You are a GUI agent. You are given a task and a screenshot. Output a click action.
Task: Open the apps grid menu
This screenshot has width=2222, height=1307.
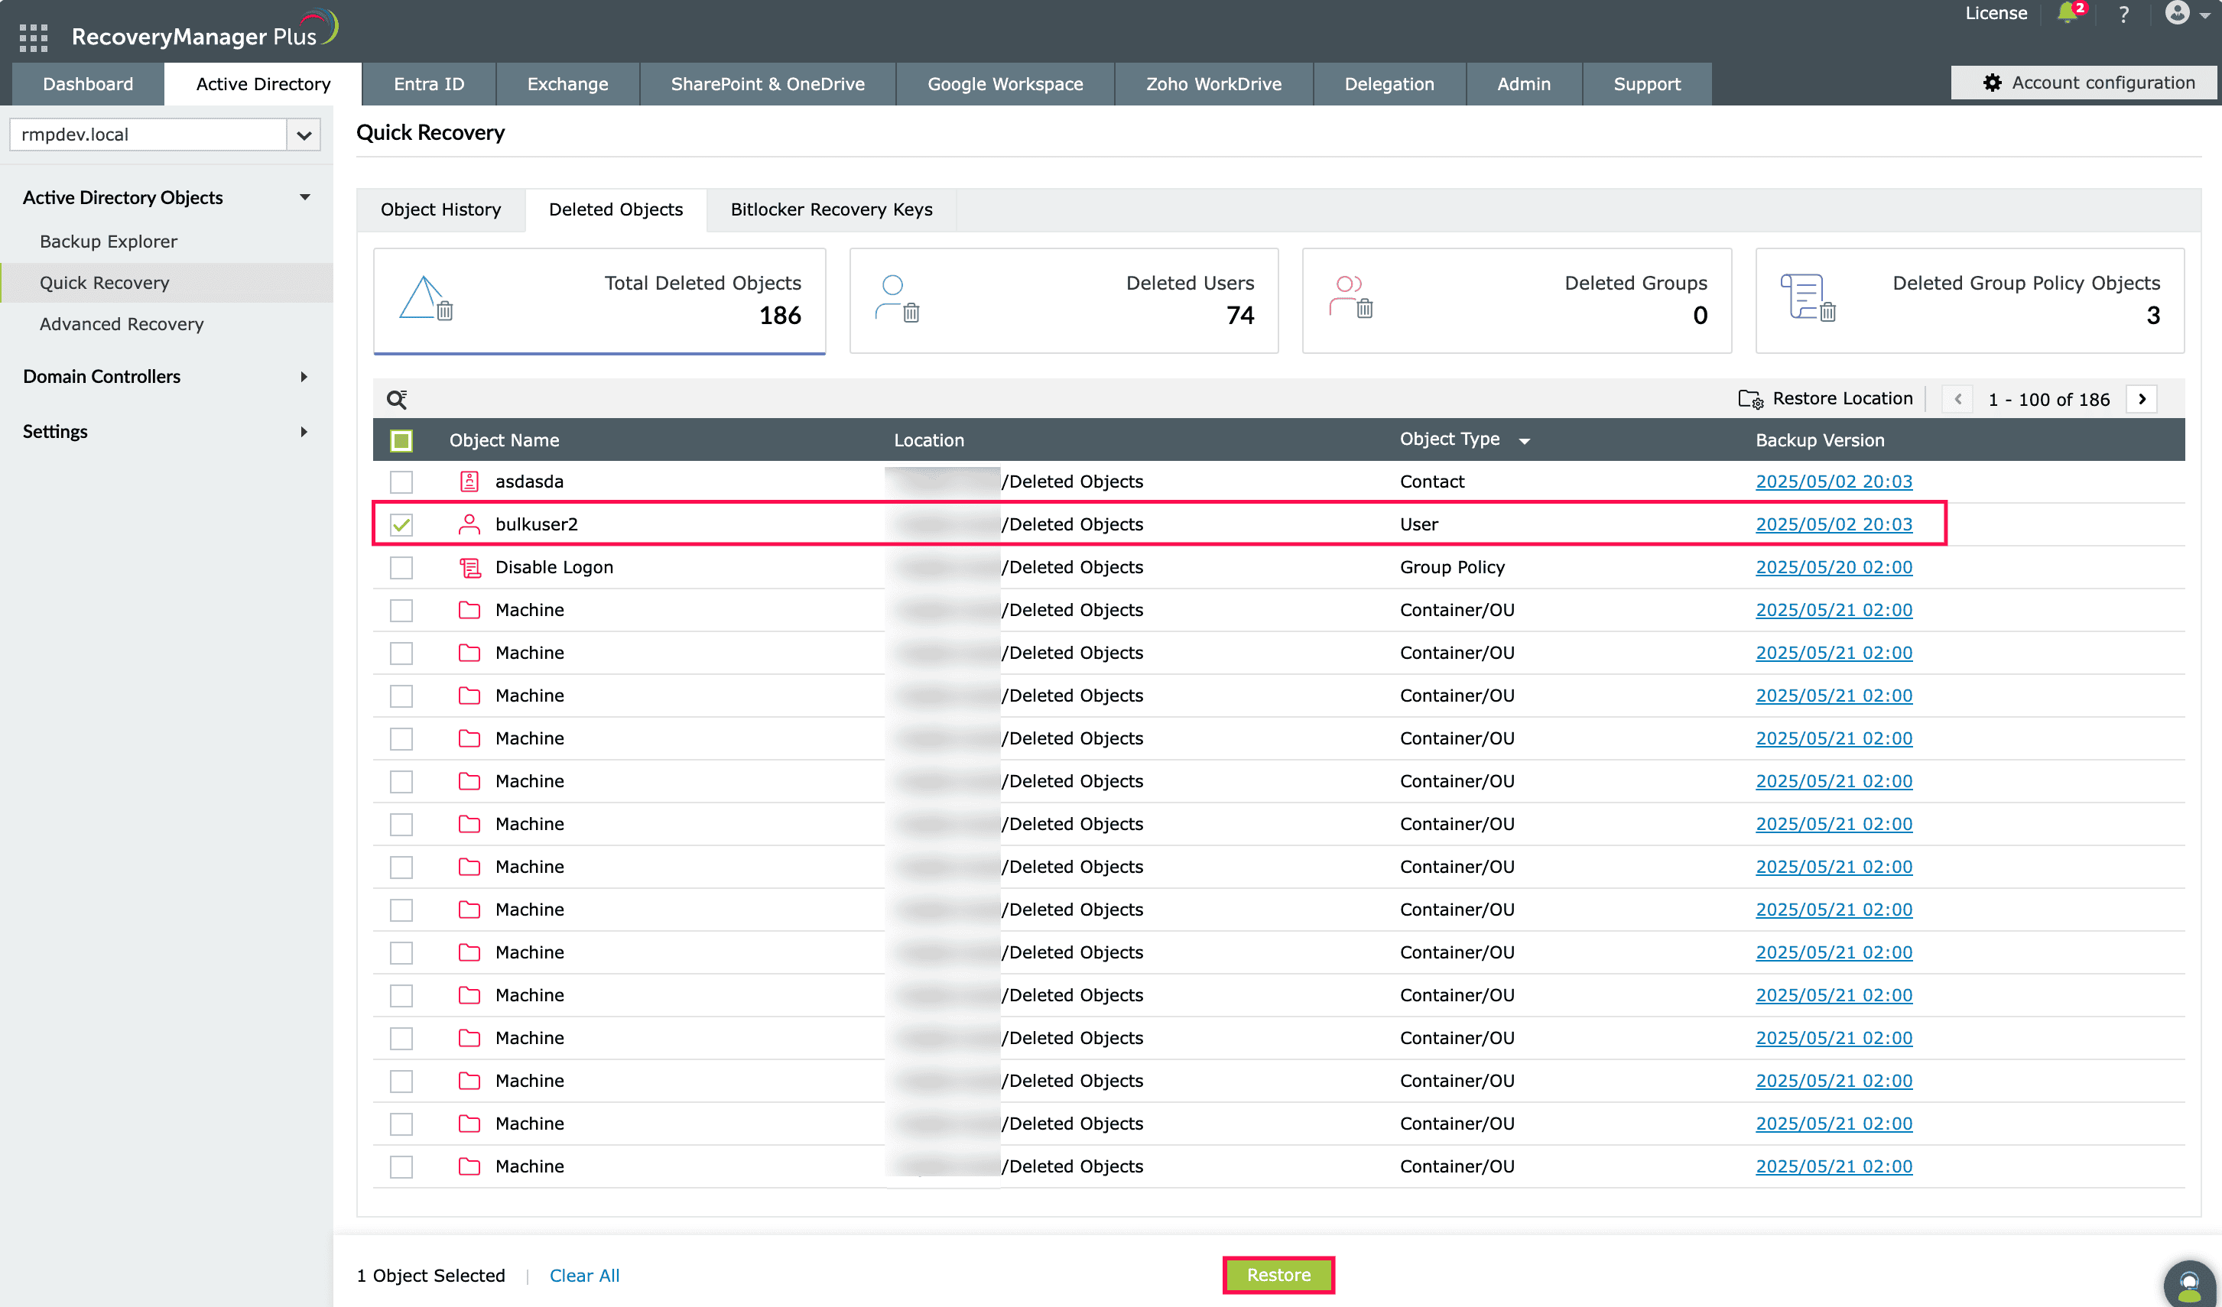tap(33, 37)
